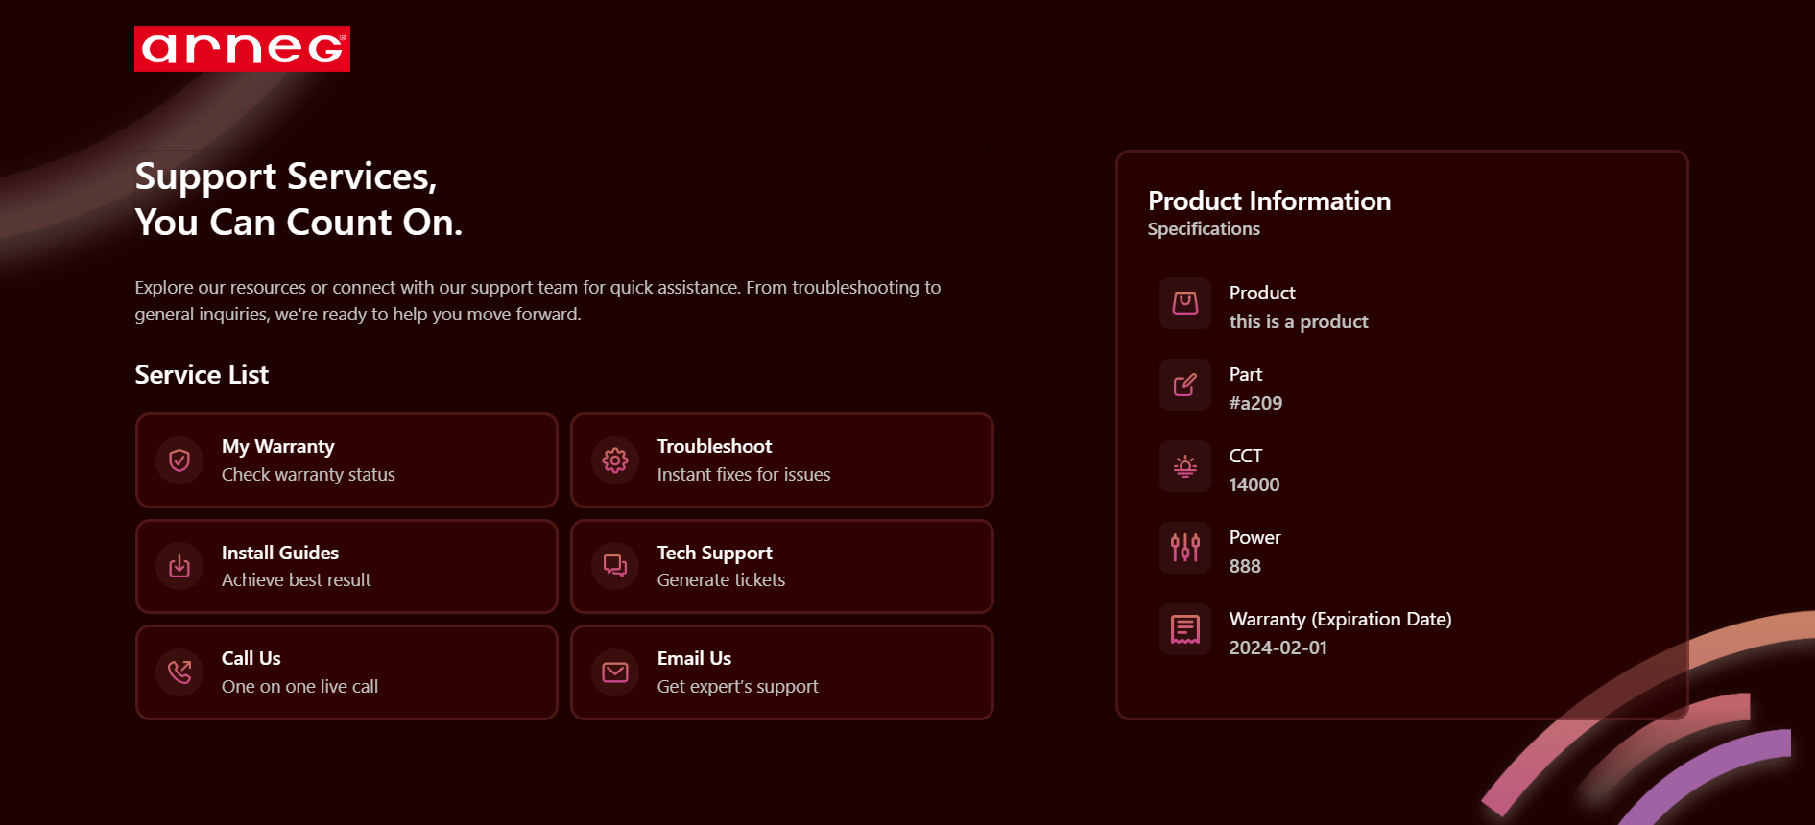Image resolution: width=1815 pixels, height=825 pixels.
Task: Click the Product shopping bag icon
Action: (x=1185, y=303)
